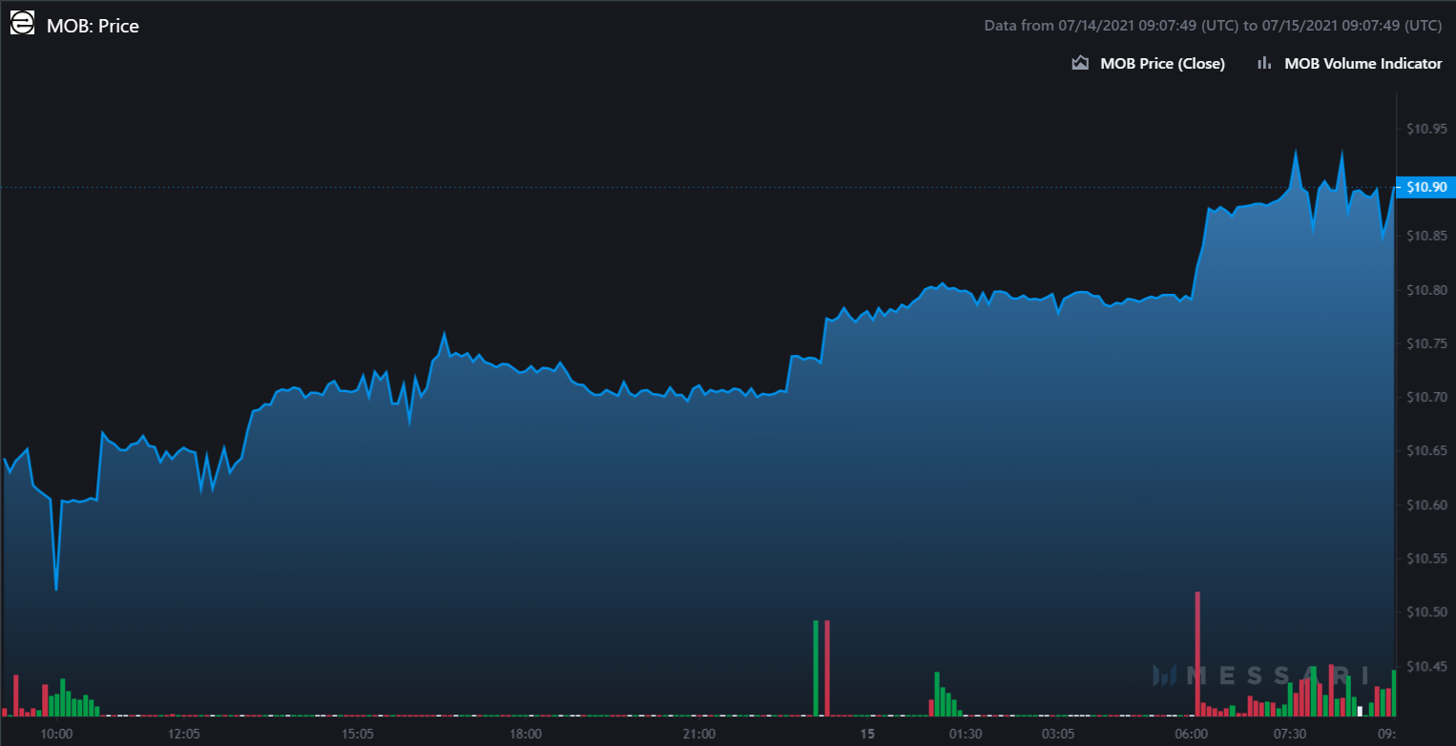Click the "15" date axis label

coord(867,734)
